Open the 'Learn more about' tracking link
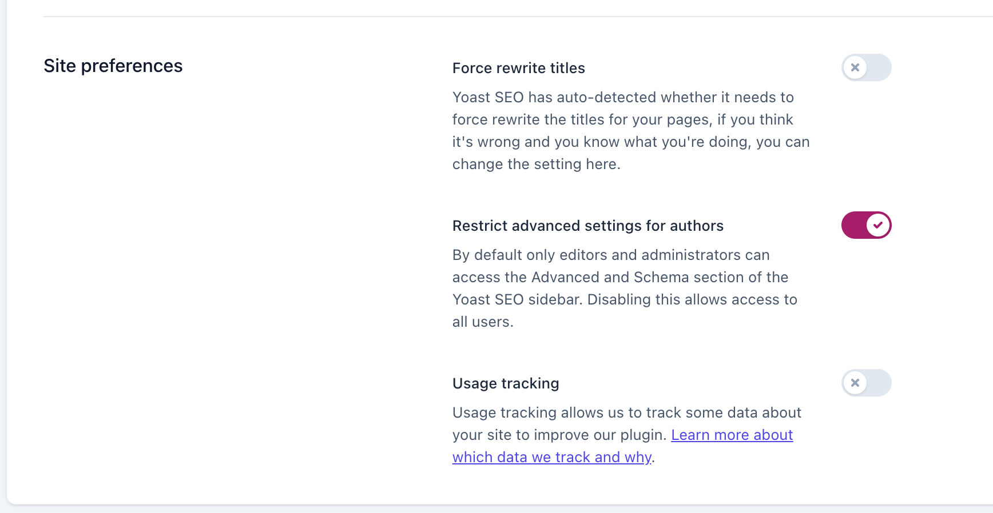 (732, 435)
